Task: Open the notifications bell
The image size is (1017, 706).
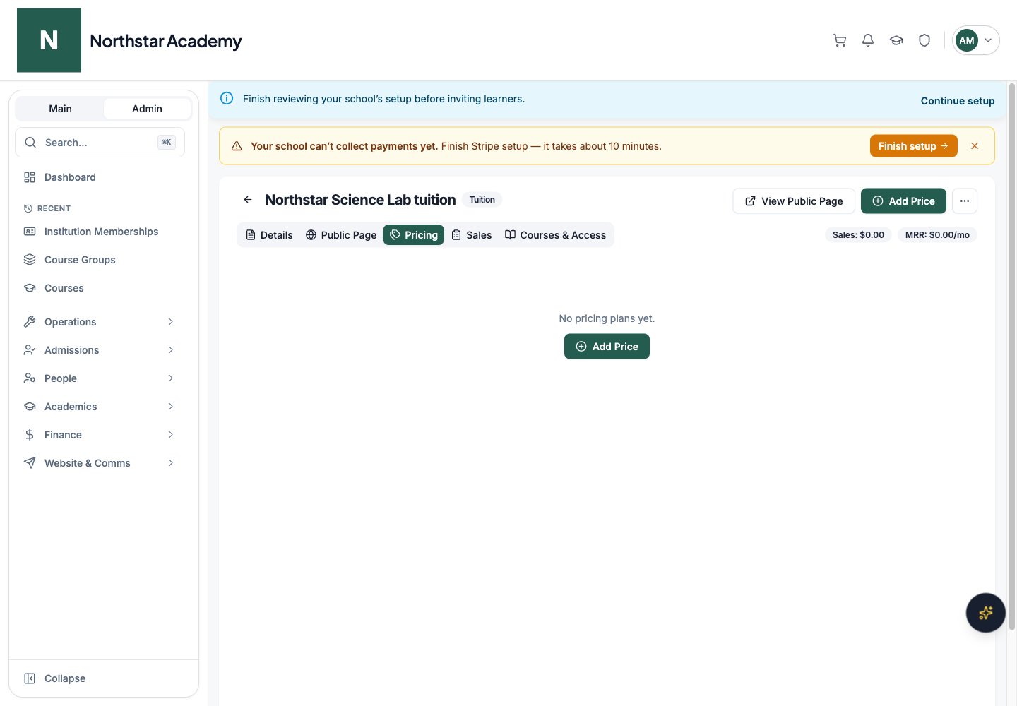Action: coord(868,40)
